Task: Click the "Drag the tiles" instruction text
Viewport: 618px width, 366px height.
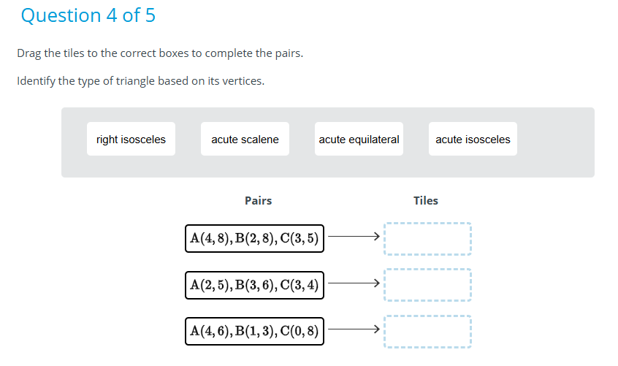Action: pyautogui.click(x=159, y=53)
